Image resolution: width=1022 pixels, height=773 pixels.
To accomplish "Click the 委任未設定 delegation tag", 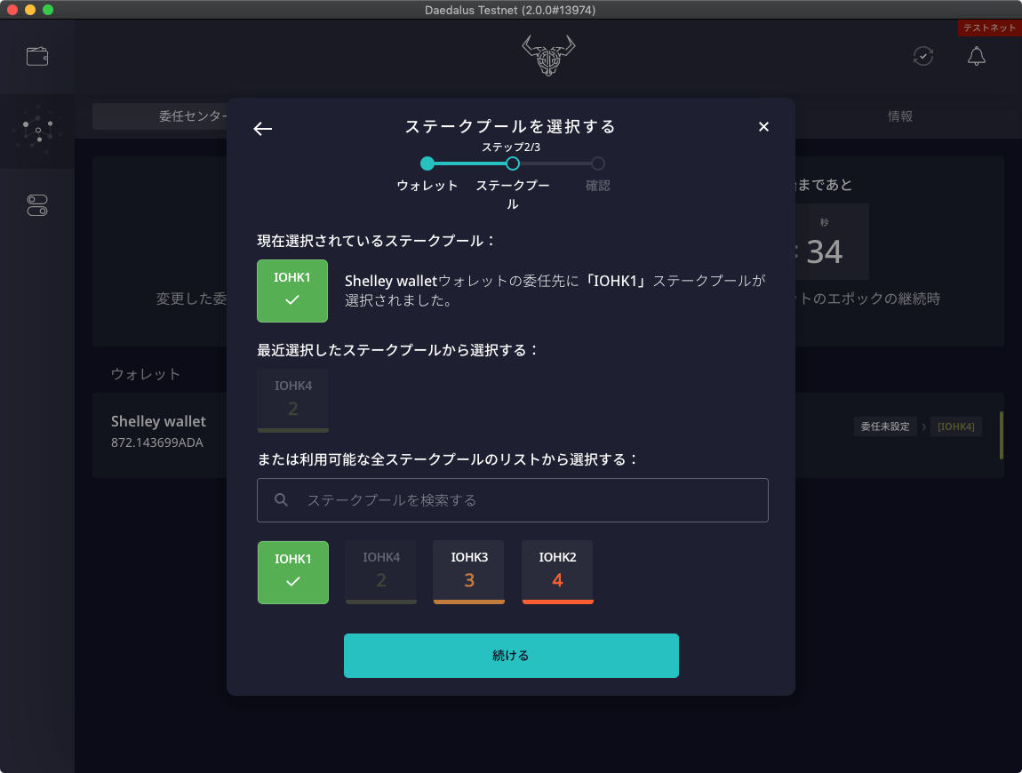I will coord(885,426).
